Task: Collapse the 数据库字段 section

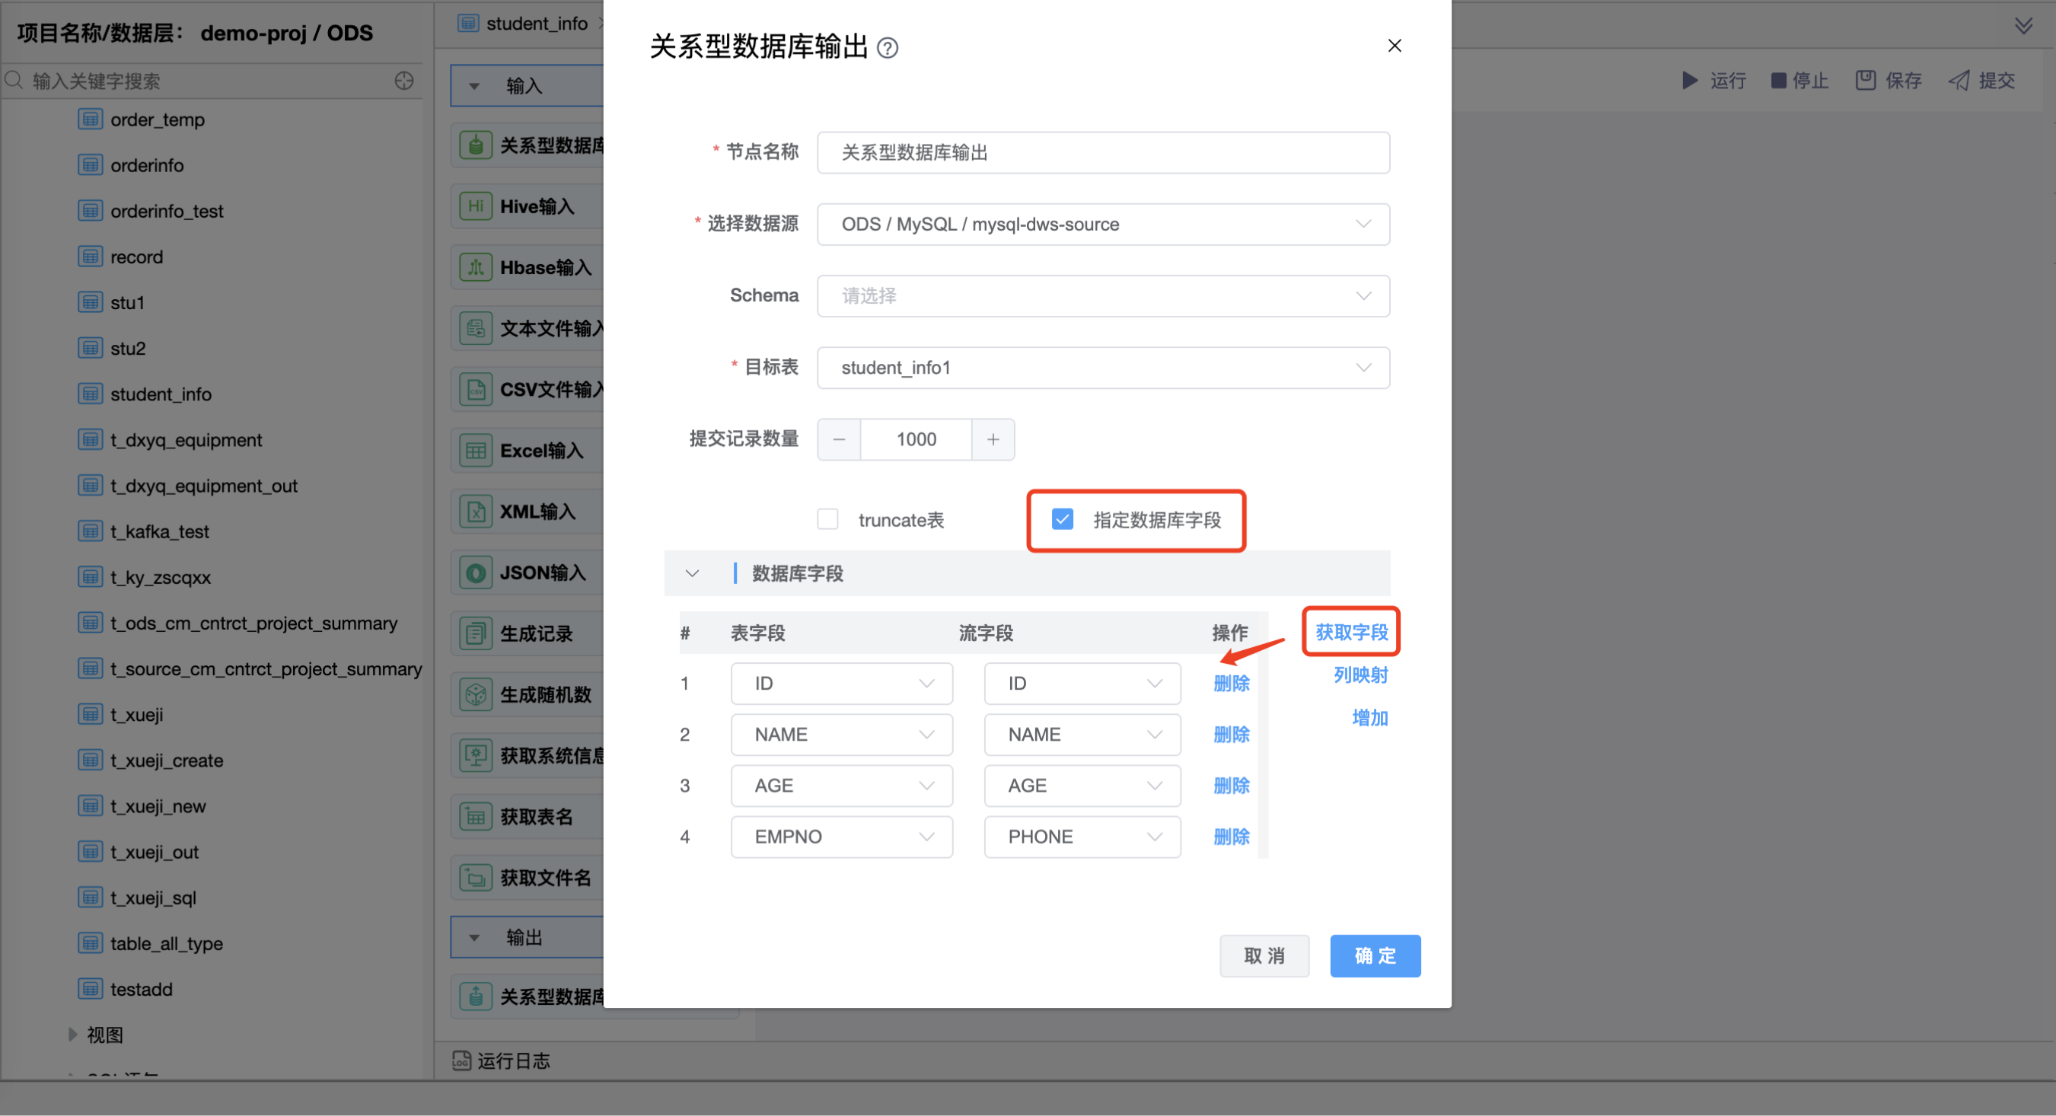Action: tap(692, 573)
